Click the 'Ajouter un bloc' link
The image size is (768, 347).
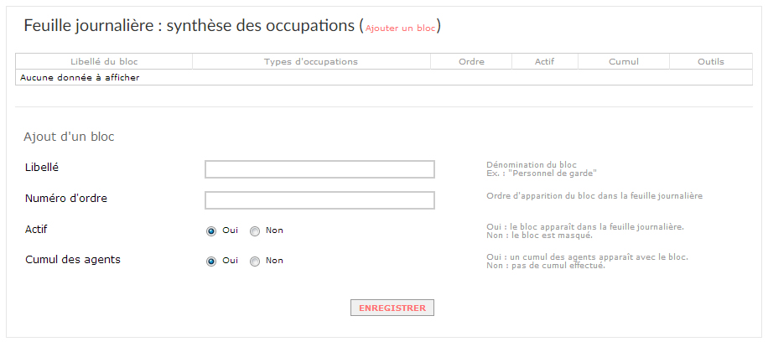pos(400,28)
